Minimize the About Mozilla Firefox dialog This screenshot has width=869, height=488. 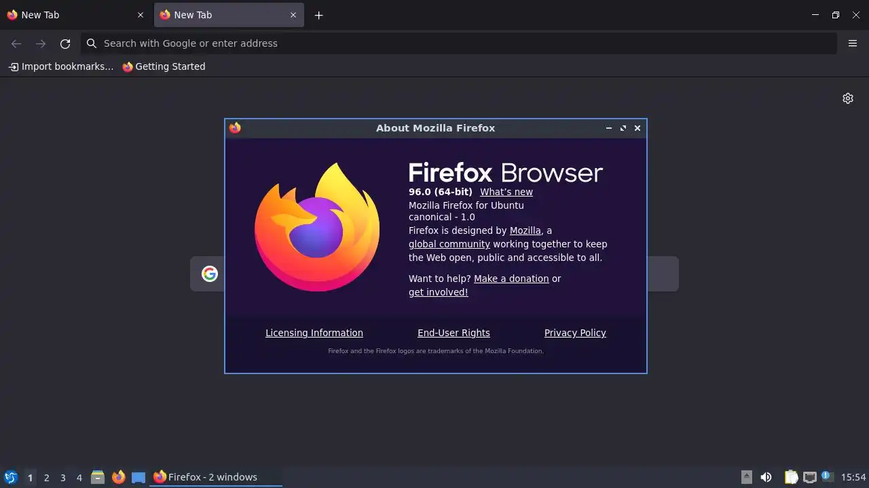click(x=609, y=128)
